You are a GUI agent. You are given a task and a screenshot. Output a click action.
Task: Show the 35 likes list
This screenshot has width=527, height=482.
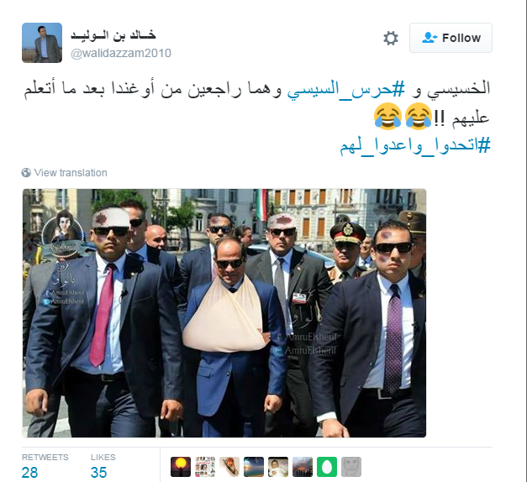pos(103,468)
